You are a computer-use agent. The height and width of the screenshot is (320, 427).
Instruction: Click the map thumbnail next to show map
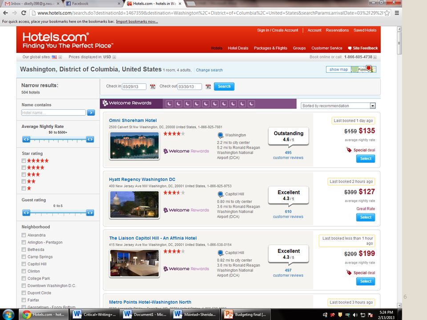click(363, 69)
